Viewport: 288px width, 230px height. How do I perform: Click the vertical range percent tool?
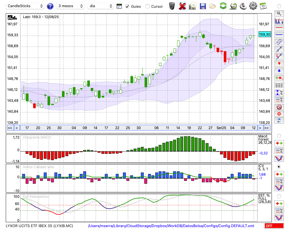click(x=279, y=93)
